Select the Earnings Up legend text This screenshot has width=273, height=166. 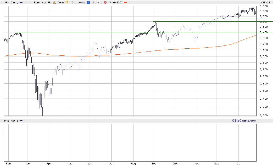[x=43, y=2]
